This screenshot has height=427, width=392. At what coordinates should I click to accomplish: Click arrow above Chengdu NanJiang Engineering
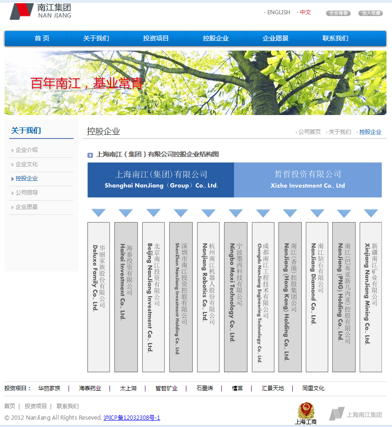point(263,213)
